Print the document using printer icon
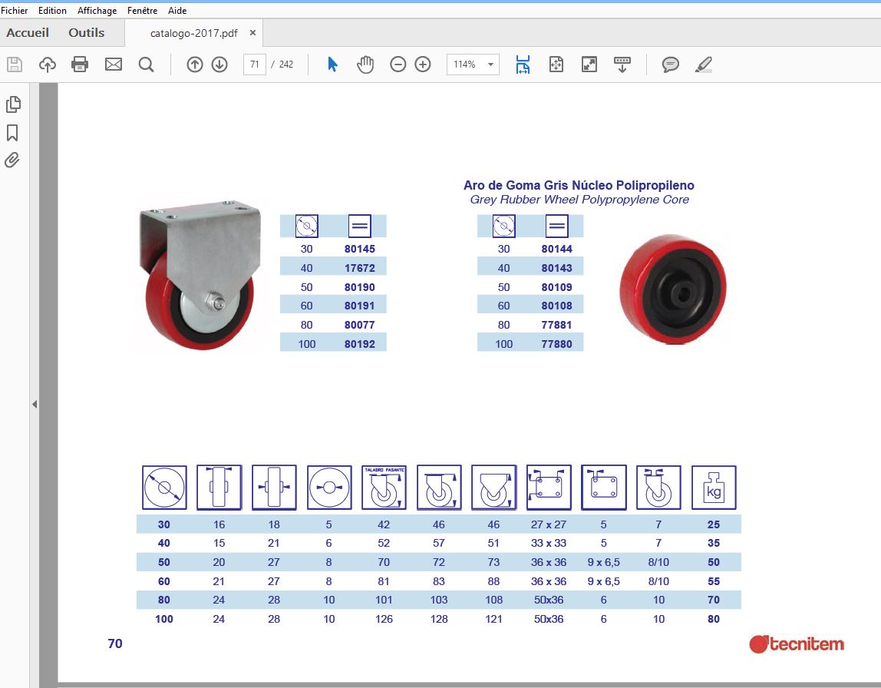Viewport: 881px width, 688px height. [80, 64]
